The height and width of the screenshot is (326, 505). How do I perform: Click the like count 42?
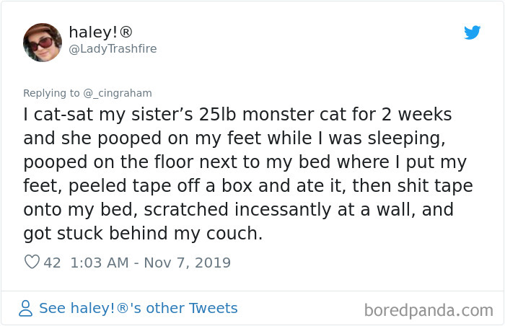[x=53, y=263]
